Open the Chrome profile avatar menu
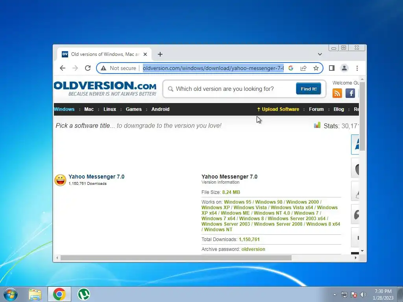Image resolution: width=403 pixels, height=302 pixels. pos(344,68)
